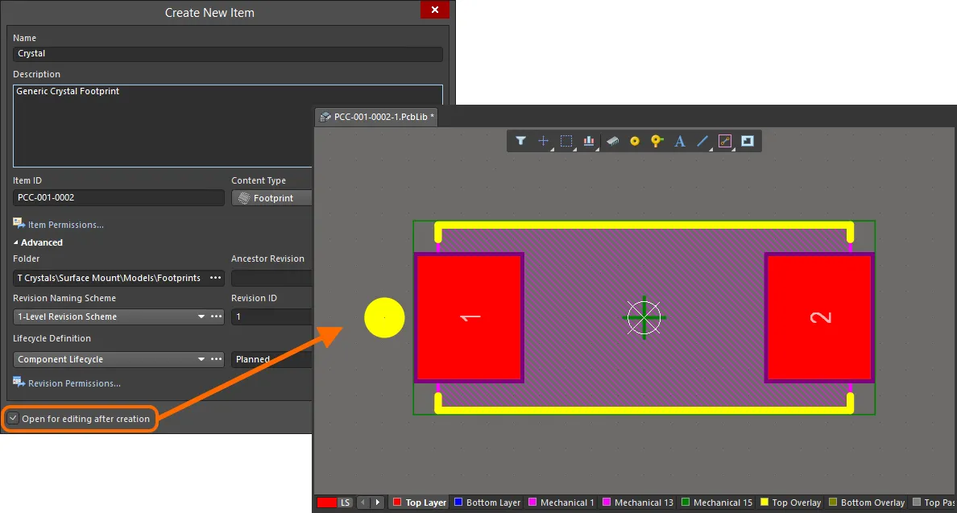The width and height of the screenshot is (957, 513).
Task: Click the Footprint content type button
Action: click(x=271, y=198)
